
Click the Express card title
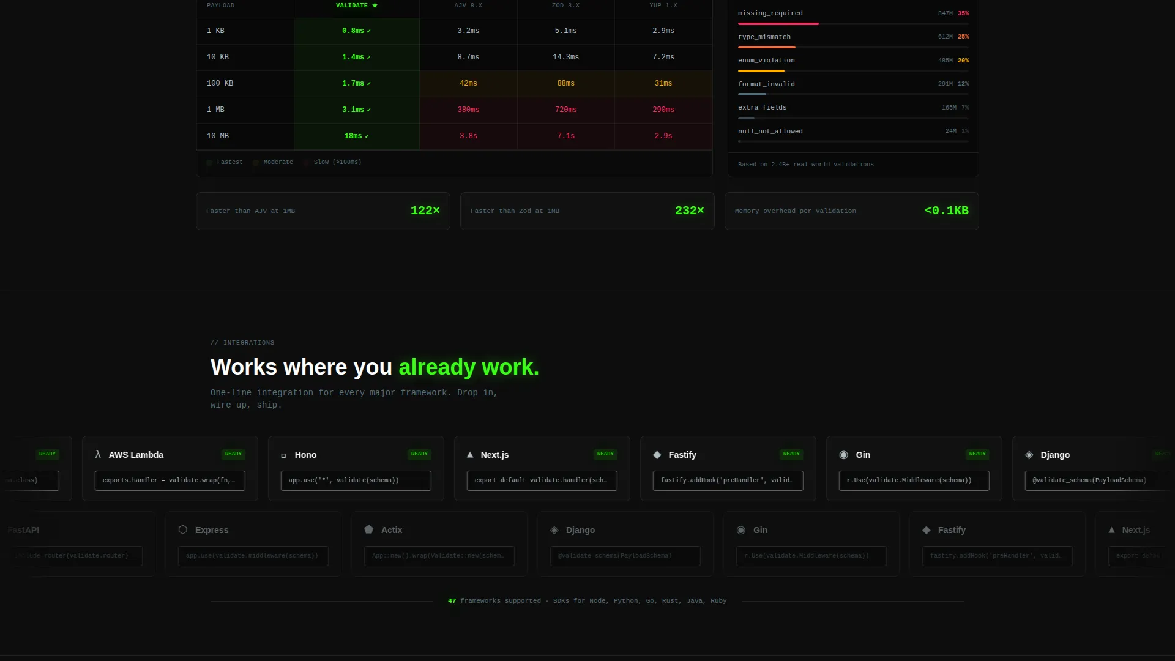[212, 530]
